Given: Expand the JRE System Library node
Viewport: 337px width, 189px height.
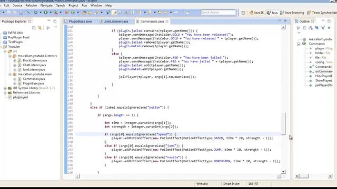Looking at the screenshot, I should tap(5, 88).
